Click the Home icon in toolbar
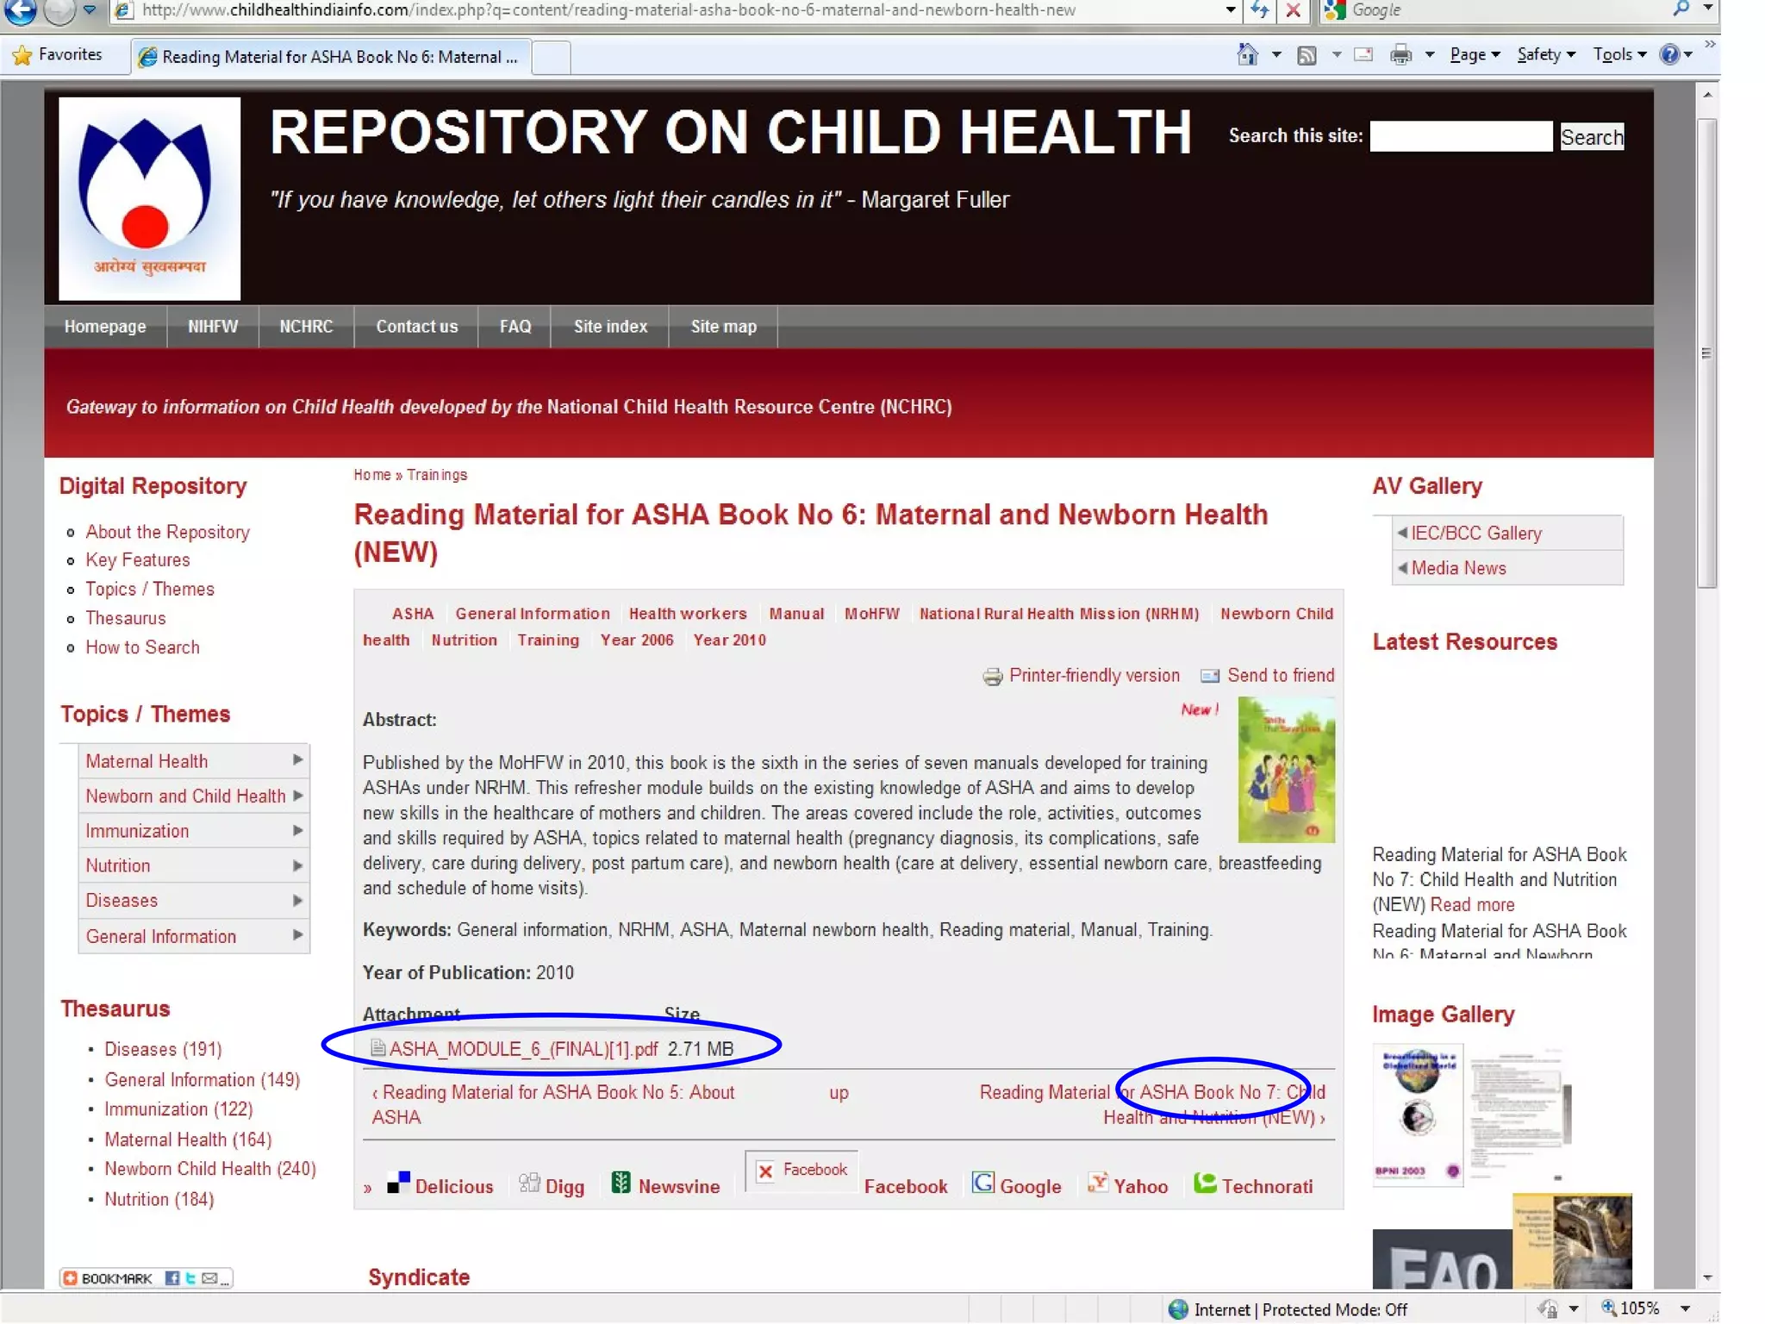 pos(1247,55)
